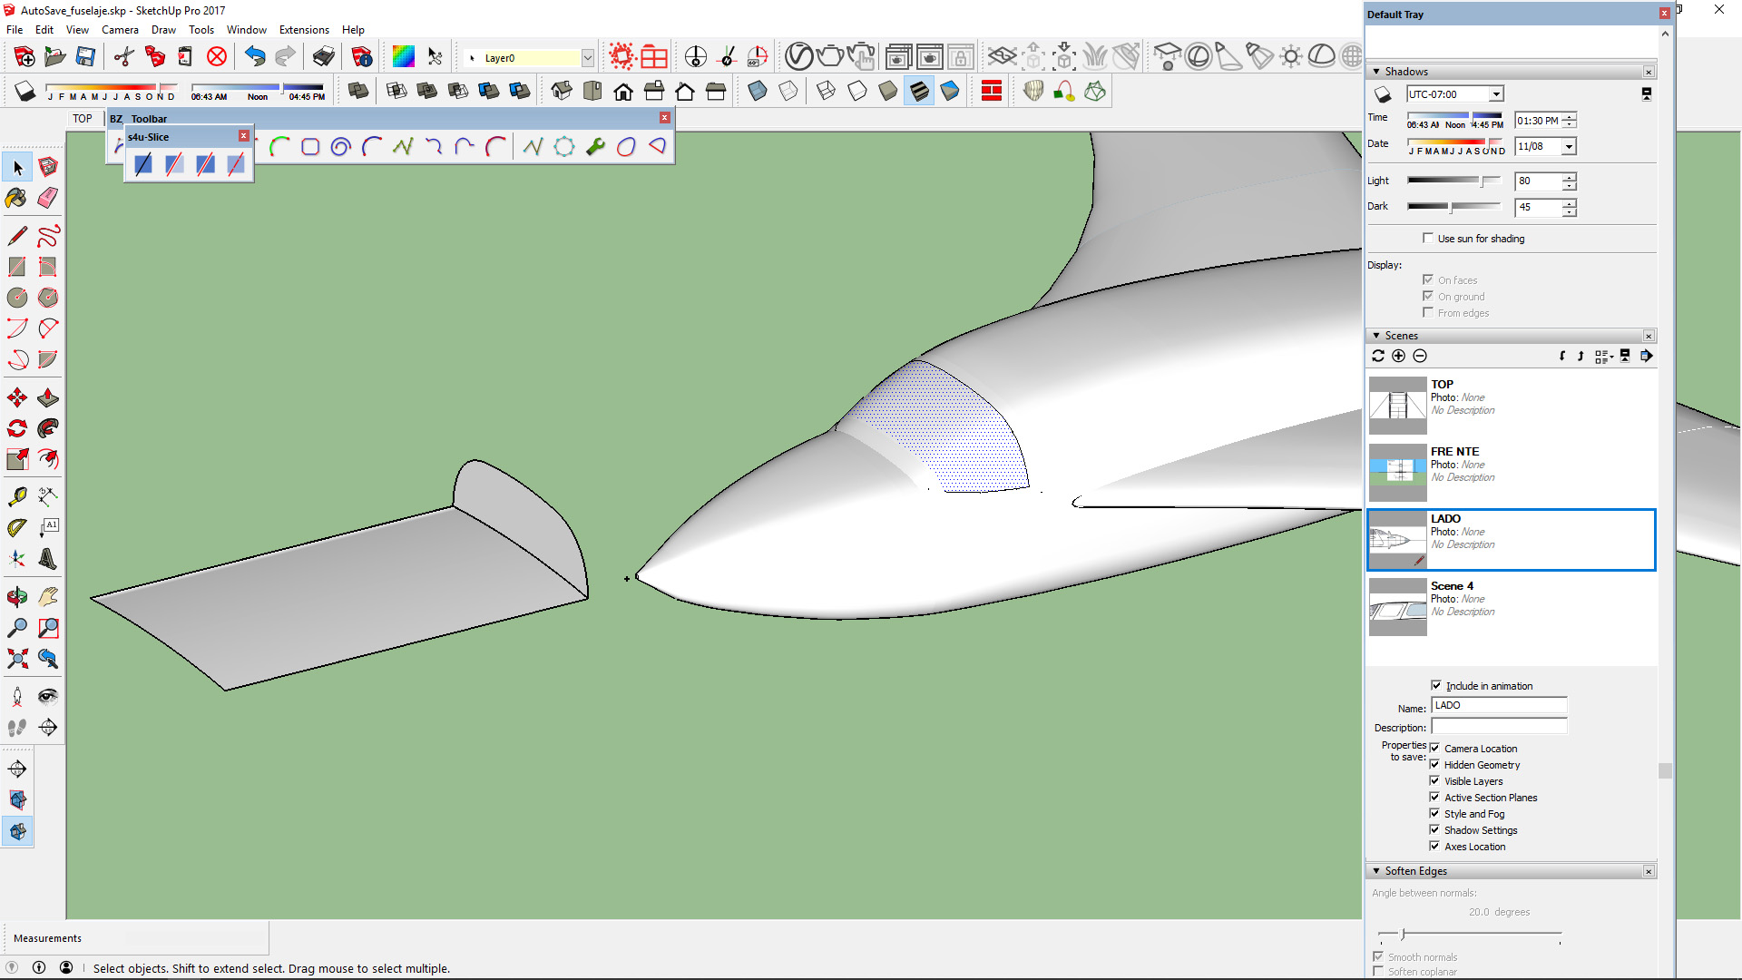Click the Save floppy disk icon

coord(85,57)
